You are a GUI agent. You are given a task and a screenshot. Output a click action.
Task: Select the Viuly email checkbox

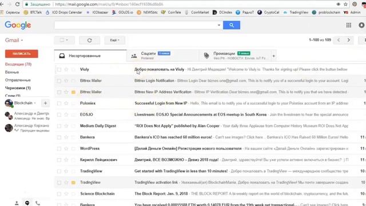click(59, 69)
